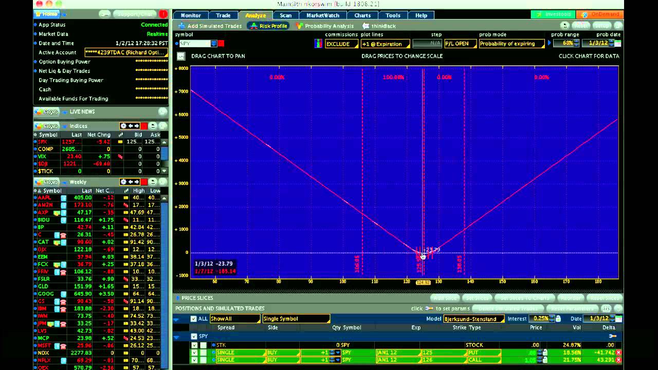The width and height of the screenshot is (658, 370).
Task: Expand the PRICE SLICES section
Action: point(178,298)
